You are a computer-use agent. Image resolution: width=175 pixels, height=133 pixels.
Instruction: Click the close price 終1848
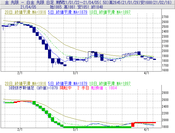tap(97, 7)
